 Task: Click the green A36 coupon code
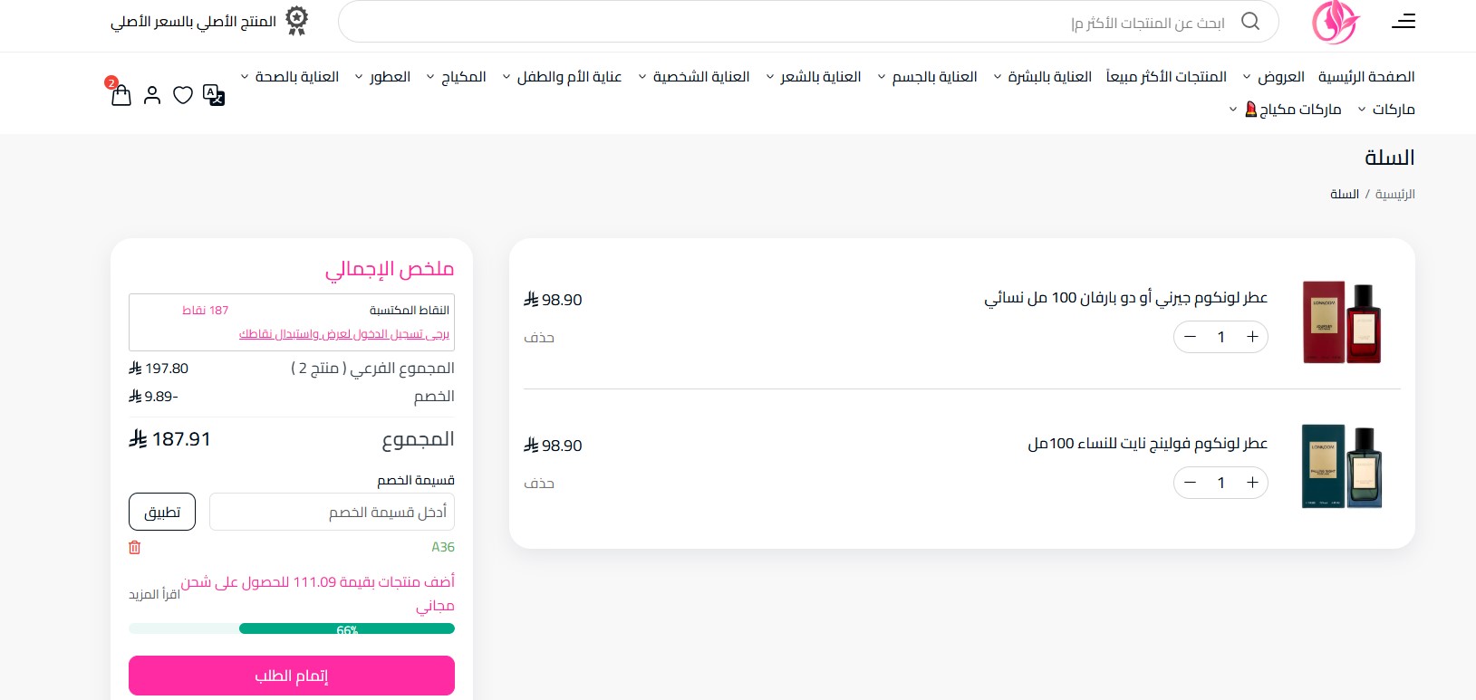tap(443, 547)
